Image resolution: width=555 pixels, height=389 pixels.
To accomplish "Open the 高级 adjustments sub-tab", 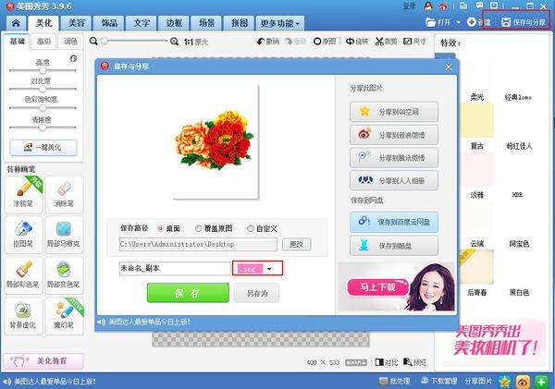I will click(43, 42).
